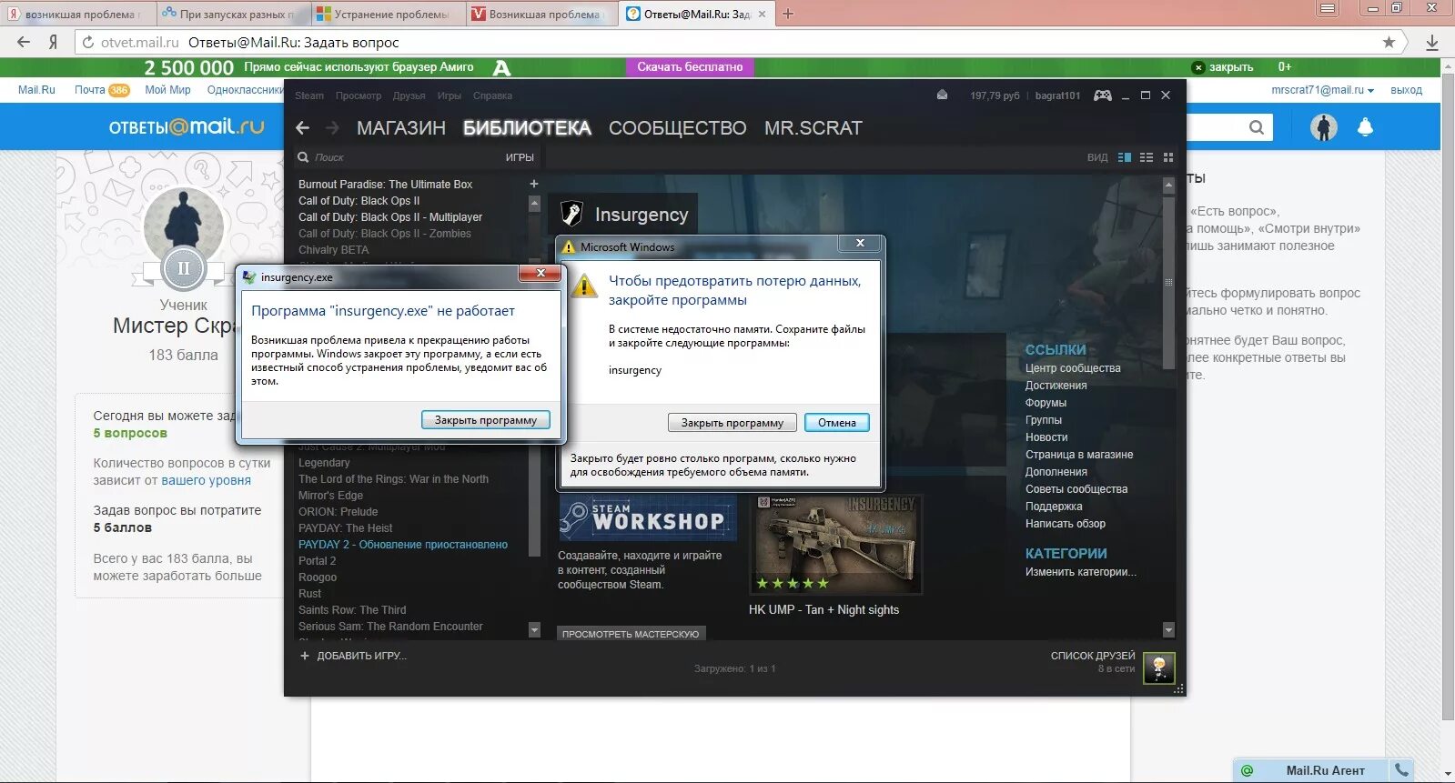Open a new browser tab

(x=788, y=14)
